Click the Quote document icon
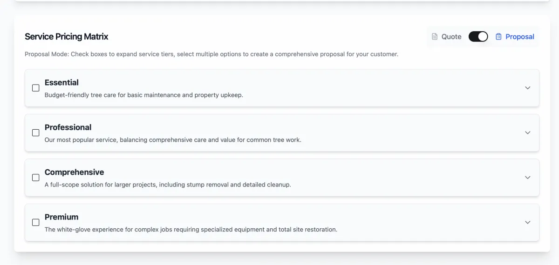 435,37
